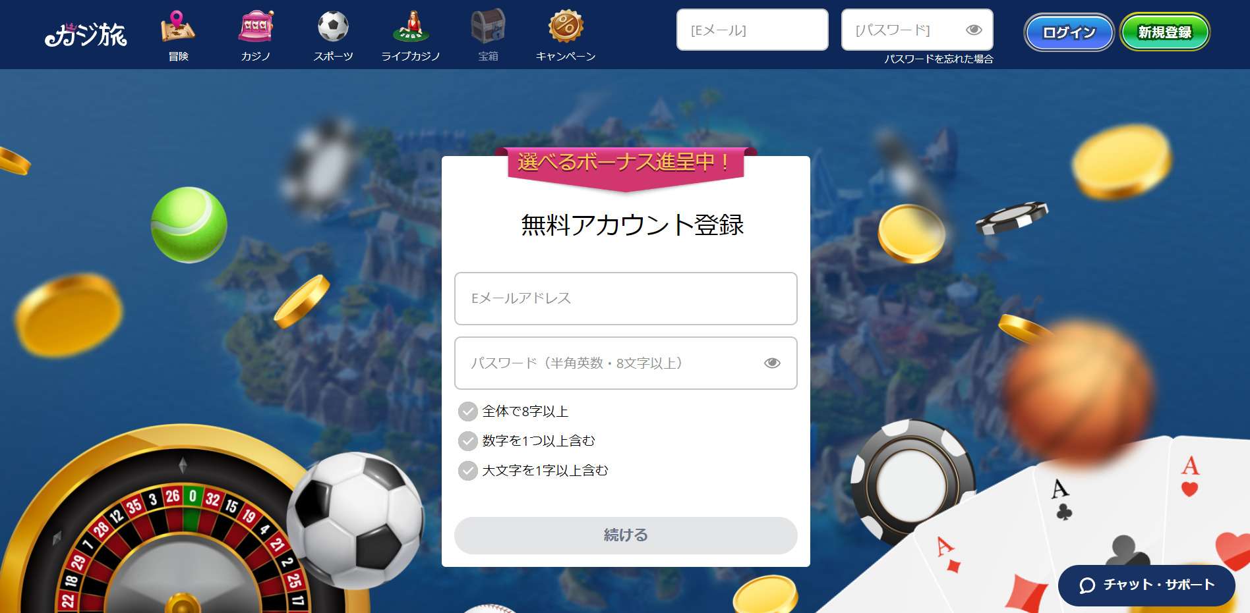This screenshot has width=1250, height=613.
Task: Open キャンペーン percent badge icon
Action: point(566,26)
